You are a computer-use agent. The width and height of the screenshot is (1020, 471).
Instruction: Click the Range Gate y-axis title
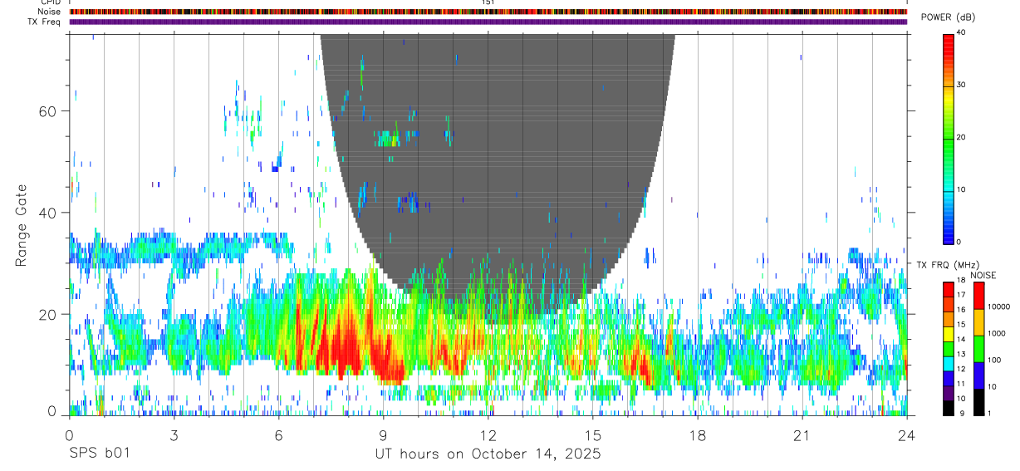pyautogui.click(x=22, y=226)
